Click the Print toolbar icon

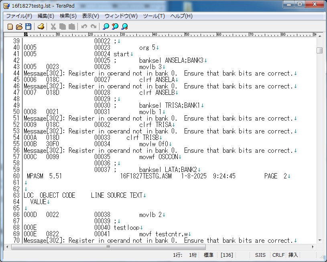(x=41, y=27)
